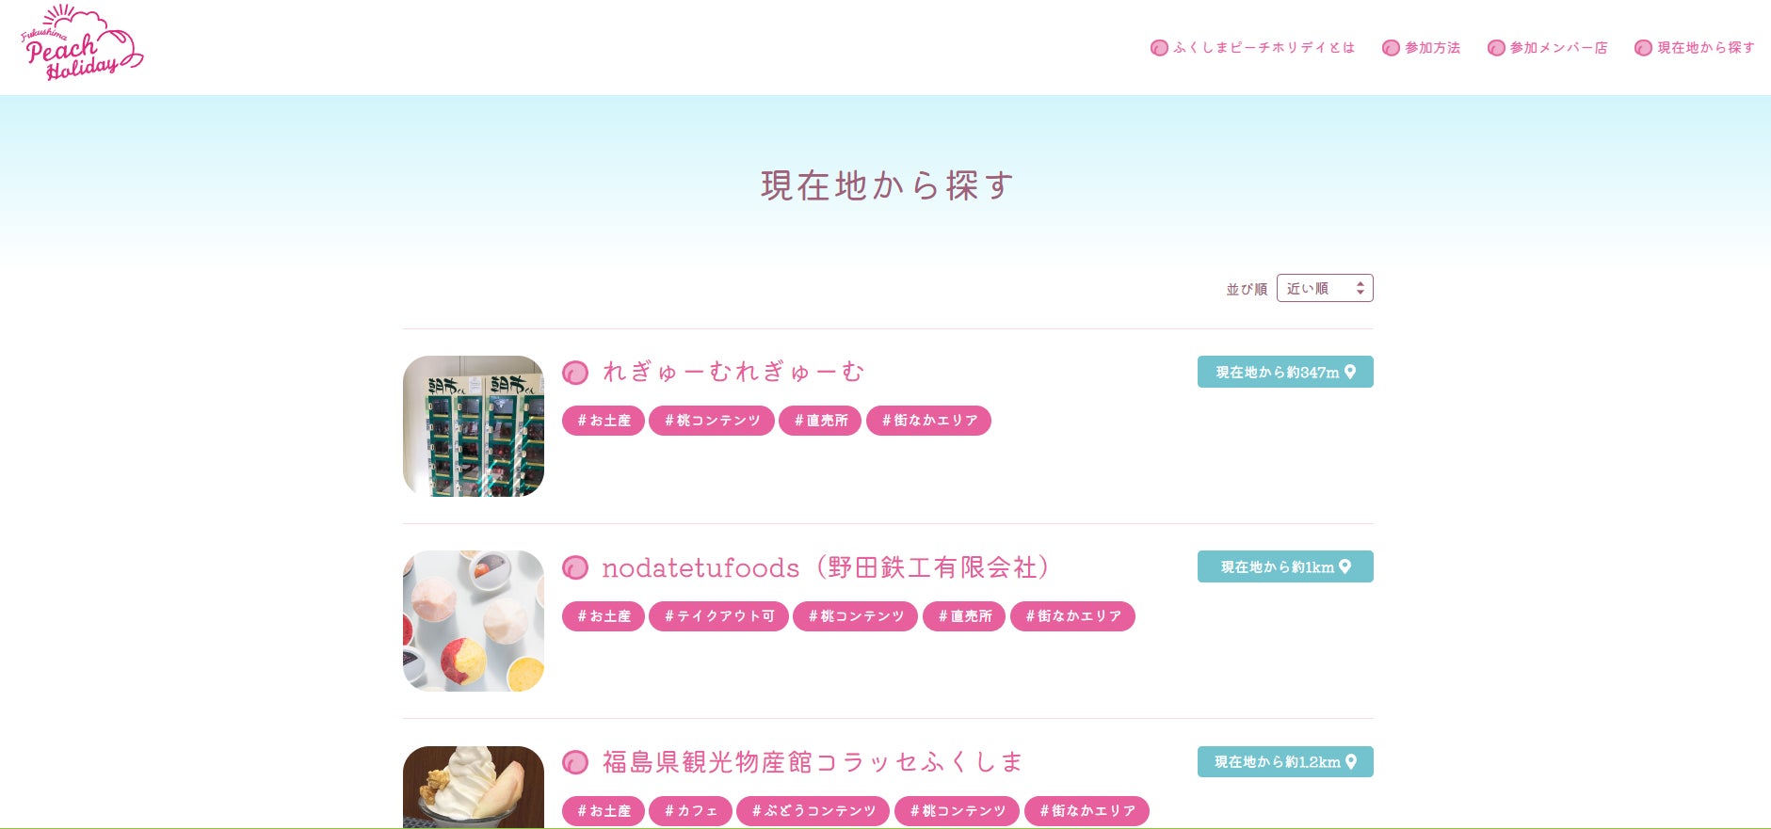1771x829 pixels.
Task: Click the ice cream cups thumbnail
Action: click(474, 621)
